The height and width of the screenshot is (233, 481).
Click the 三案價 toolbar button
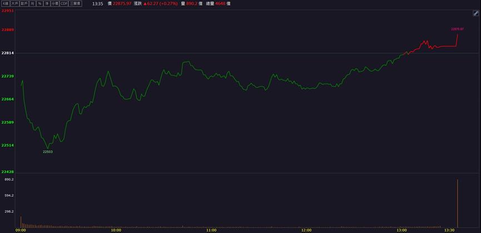75,4
